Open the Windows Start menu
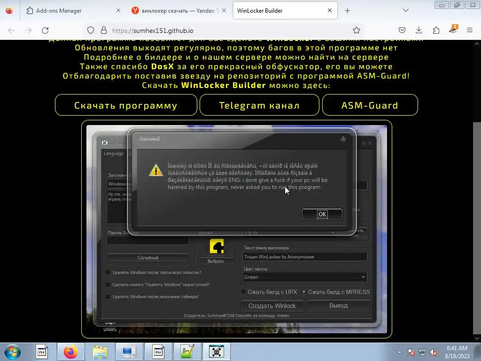This screenshot has width=481, height=361. click(13, 352)
